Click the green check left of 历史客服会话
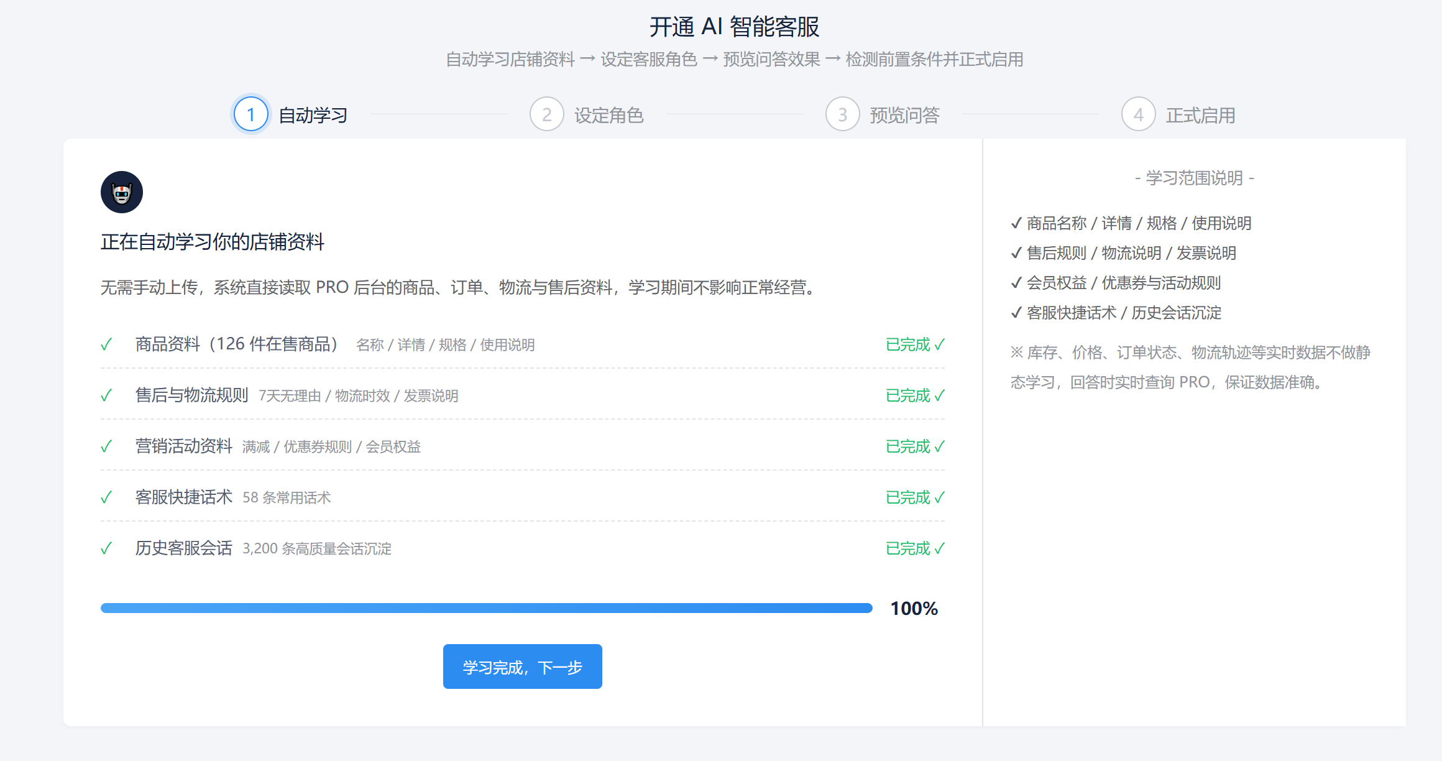 (x=106, y=548)
